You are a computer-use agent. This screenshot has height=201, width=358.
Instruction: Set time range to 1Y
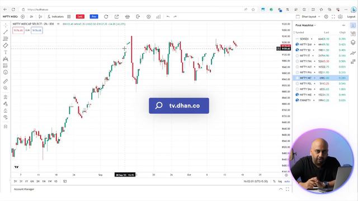(x=26, y=181)
